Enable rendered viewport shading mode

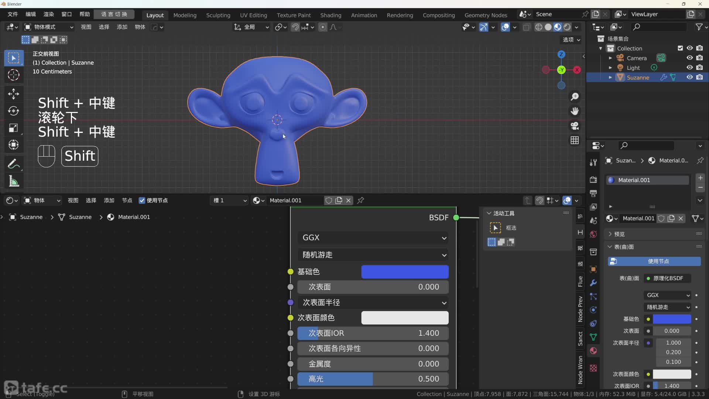click(x=567, y=27)
